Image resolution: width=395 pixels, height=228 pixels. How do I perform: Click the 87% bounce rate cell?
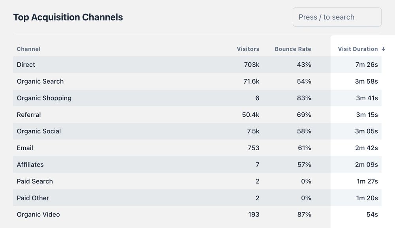click(x=304, y=215)
